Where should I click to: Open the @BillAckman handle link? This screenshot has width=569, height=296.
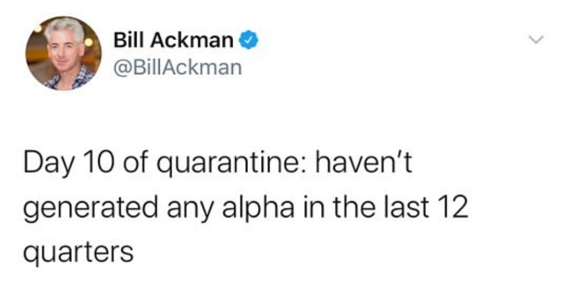coord(178,68)
